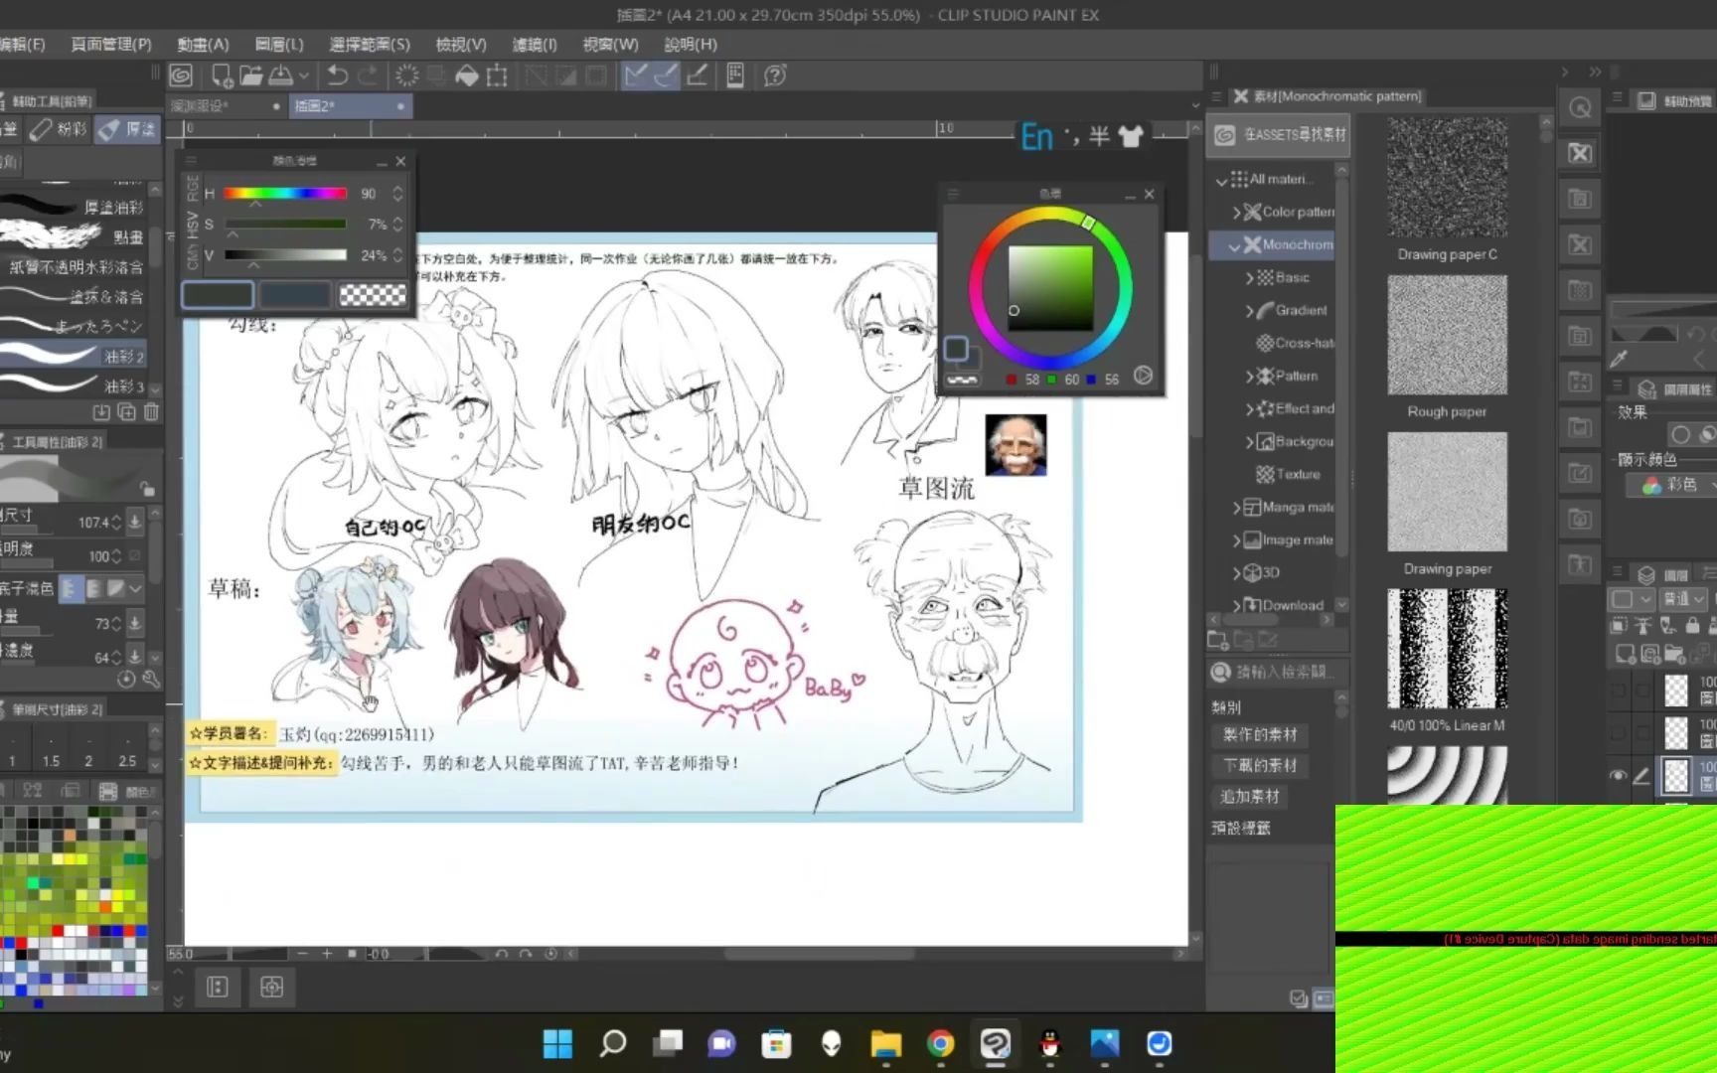Select the Drawing paper C material thumbnail
Viewport: 1717px width, 1073px height.
[x=1447, y=179]
